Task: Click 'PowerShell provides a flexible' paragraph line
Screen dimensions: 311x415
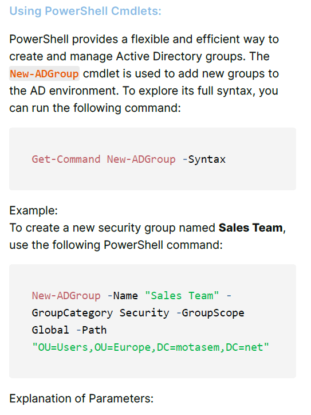Action: [x=144, y=40]
